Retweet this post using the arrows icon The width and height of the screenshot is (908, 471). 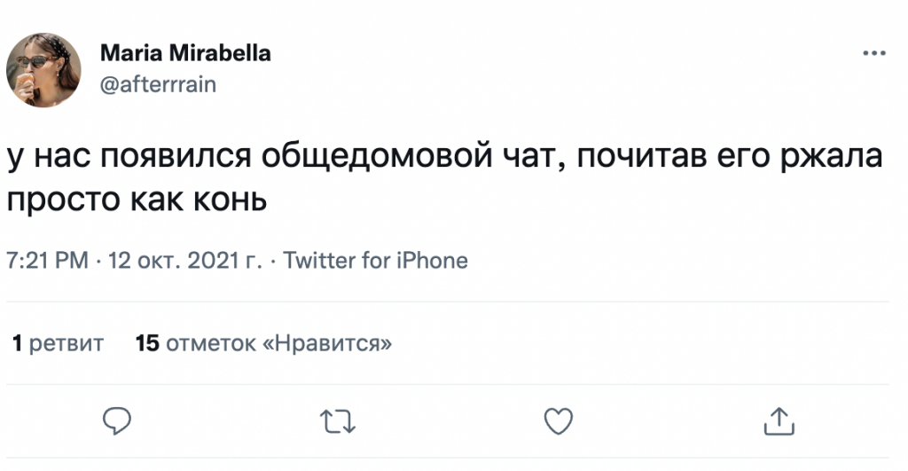[x=337, y=421]
